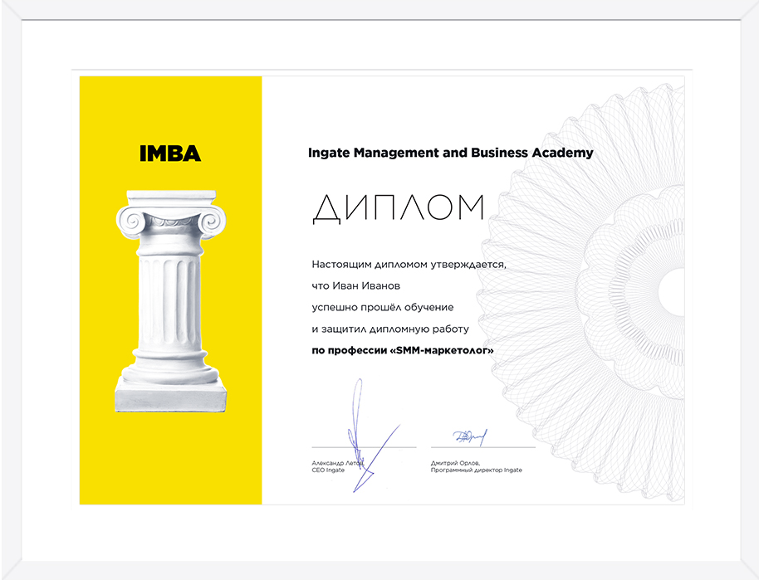Click the signer name "Дмитрий Орлов,"
759x580 pixels.
tap(455, 463)
